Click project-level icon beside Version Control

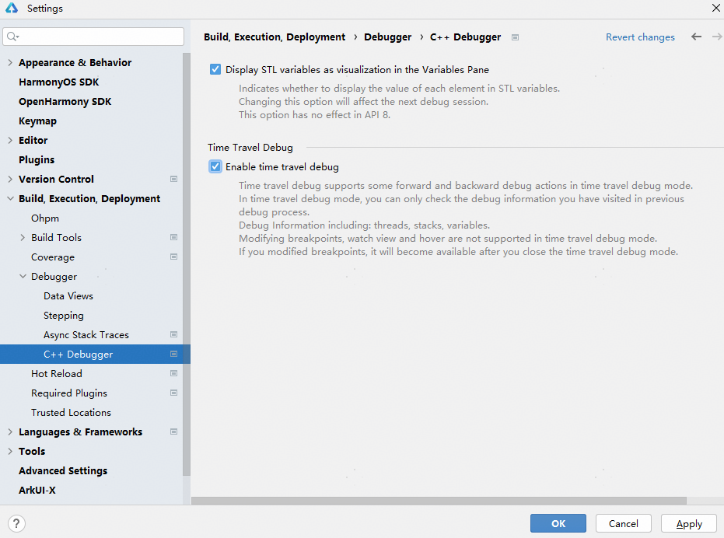(173, 179)
